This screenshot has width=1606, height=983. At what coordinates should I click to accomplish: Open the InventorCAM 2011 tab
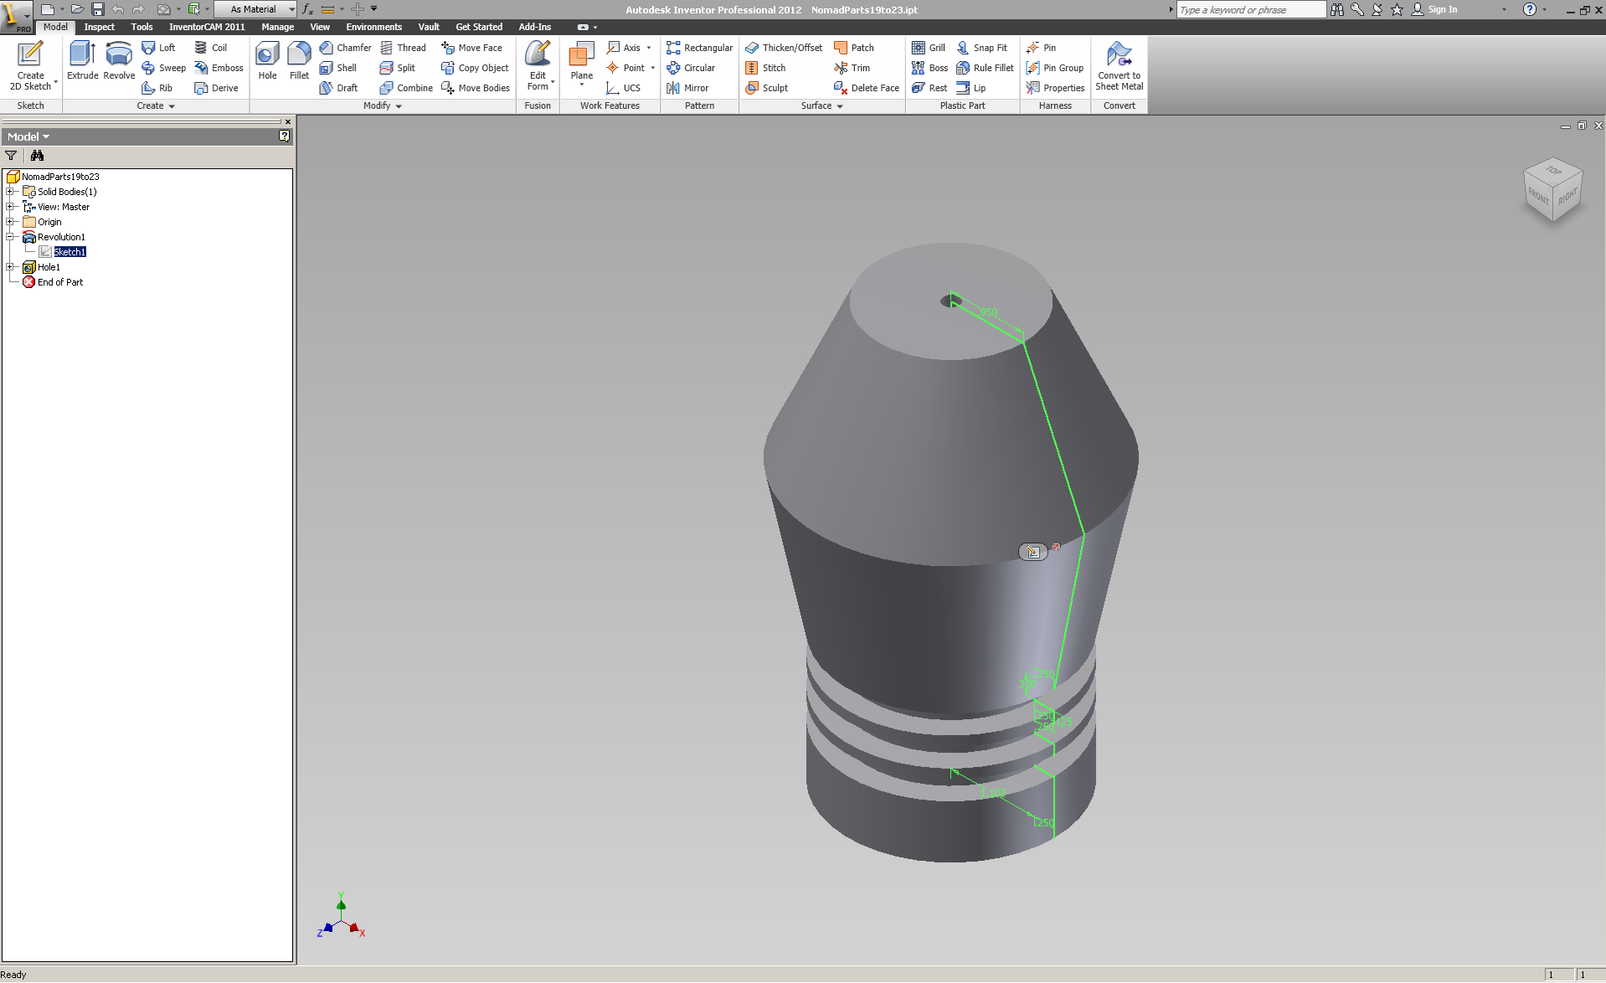207,27
